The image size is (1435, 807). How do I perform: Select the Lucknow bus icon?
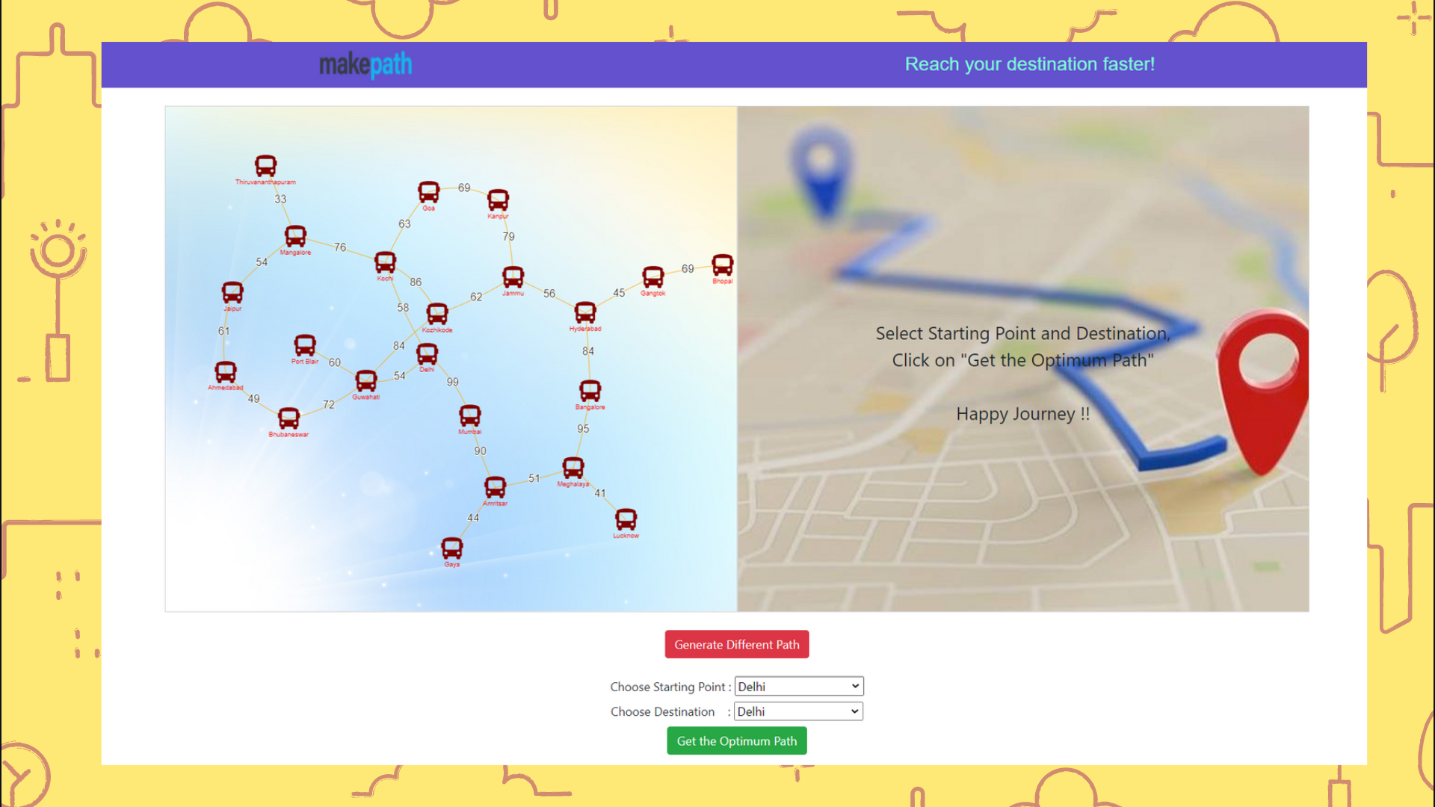tap(626, 519)
